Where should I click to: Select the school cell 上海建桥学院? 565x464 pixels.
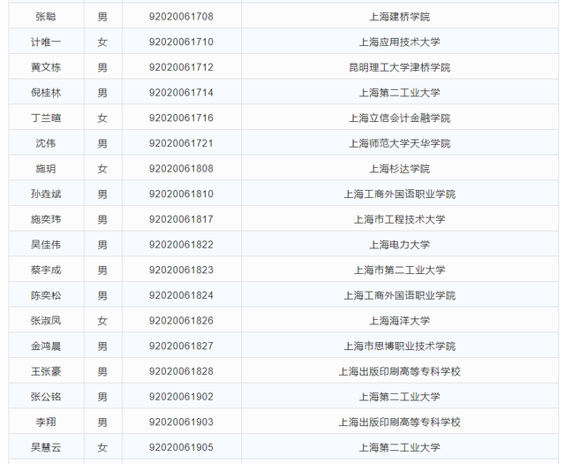click(400, 17)
